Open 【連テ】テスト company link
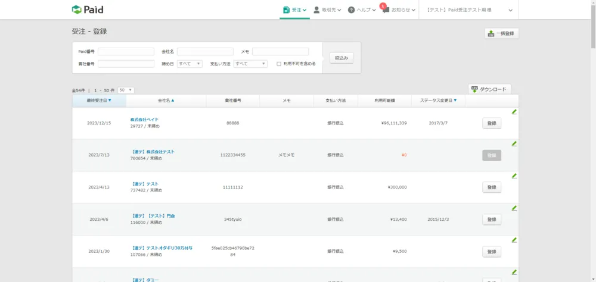This screenshot has width=596, height=282. pos(144,184)
